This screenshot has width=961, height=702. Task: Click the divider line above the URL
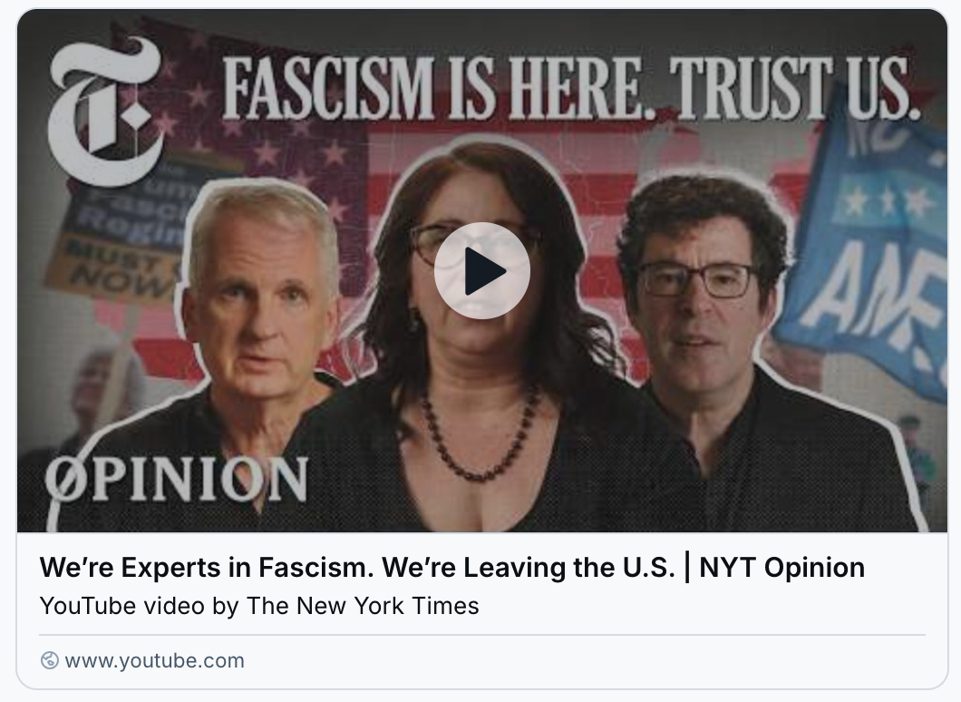pyautogui.click(x=482, y=635)
